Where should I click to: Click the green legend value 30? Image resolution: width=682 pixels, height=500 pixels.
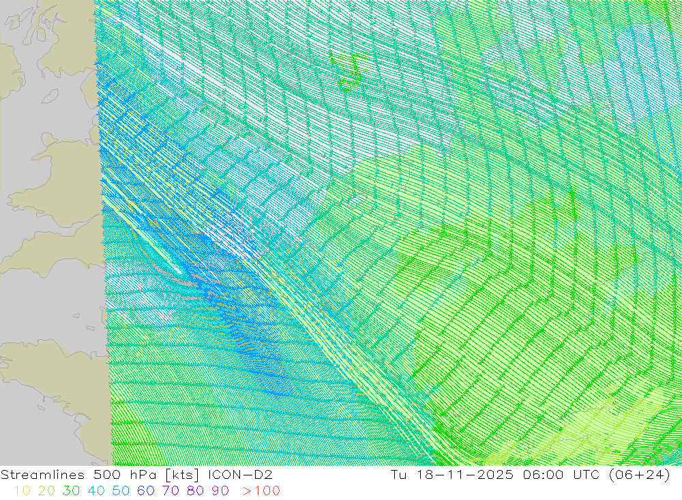tap(71, 491)
